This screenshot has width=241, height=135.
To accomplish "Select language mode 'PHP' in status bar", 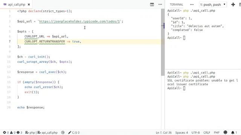I will [217, 132].
